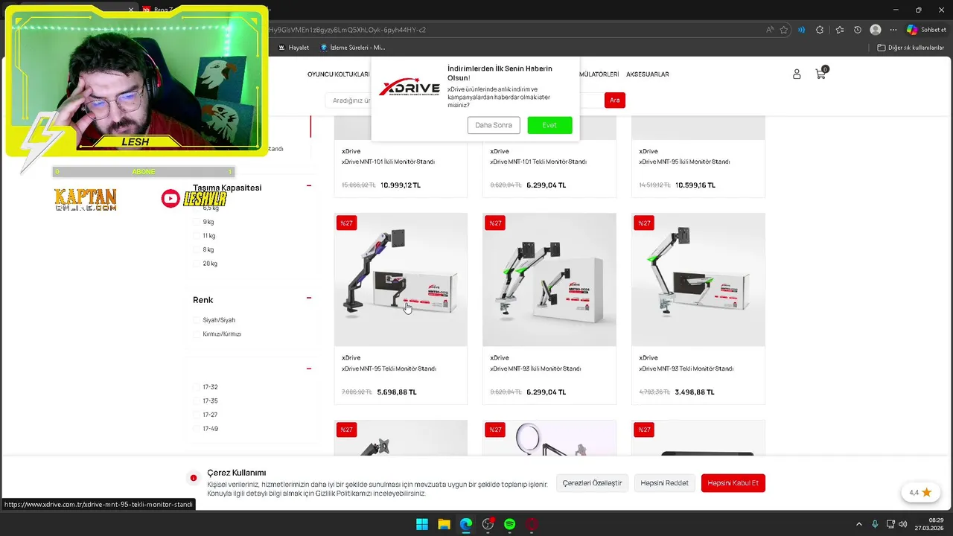Viewport: 953px width, 536px height.
Task: Check the 20 kg capacity filter
Action: (x=197, y=264)
